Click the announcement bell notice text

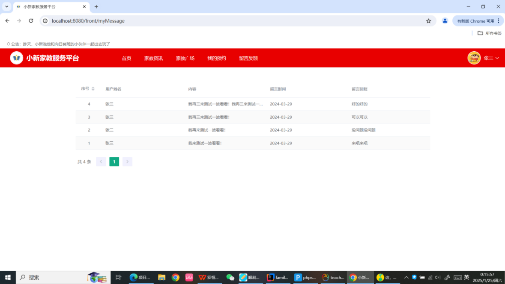tap(58, 44)
